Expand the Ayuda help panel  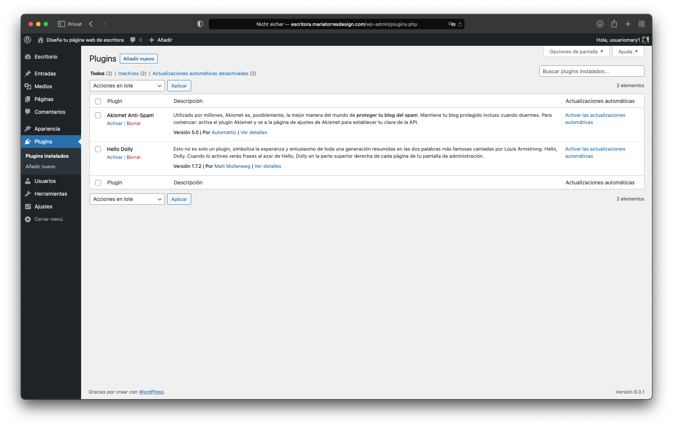(628, 51)
